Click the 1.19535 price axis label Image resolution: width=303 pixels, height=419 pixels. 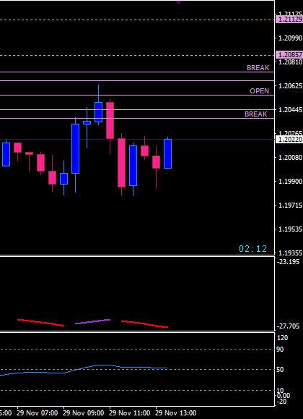[290, 229]
